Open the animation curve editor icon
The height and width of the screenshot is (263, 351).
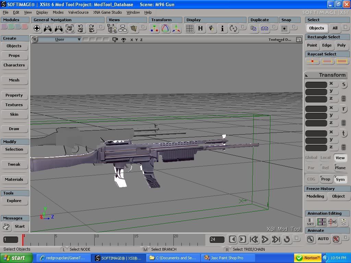coord(332,222)
